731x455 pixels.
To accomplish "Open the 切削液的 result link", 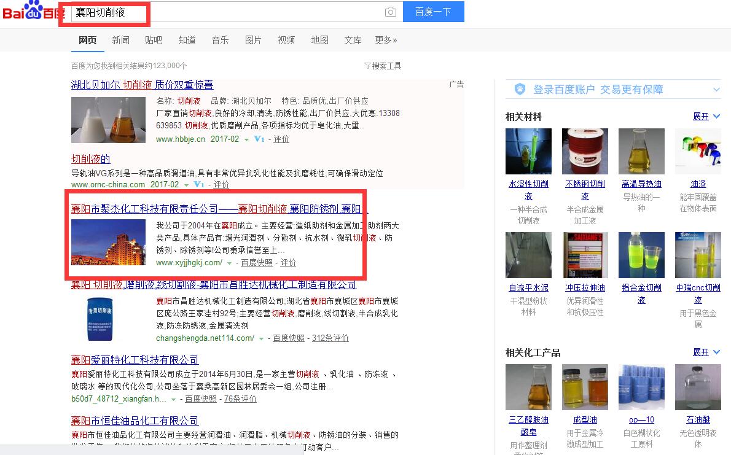I will (90, 160).
